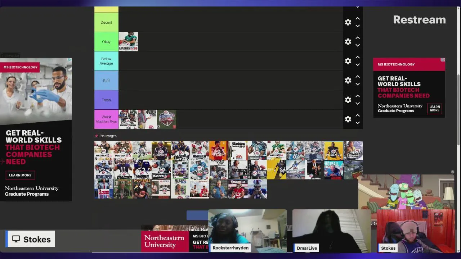Screen dimensions: 461x259
Task: Pick the Madden 15 cover thumbnail
Action: pyautogui.click(x=142, y=150)
